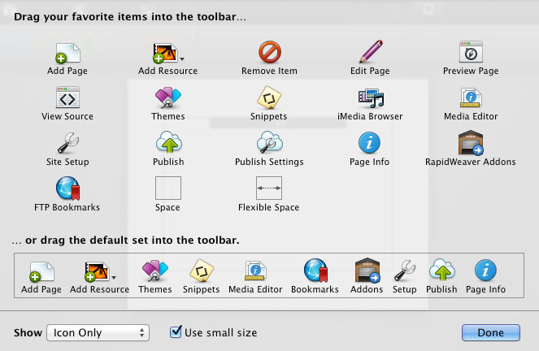
Task: Select the Site Setup wrench icon
Action: coord(68,143)
